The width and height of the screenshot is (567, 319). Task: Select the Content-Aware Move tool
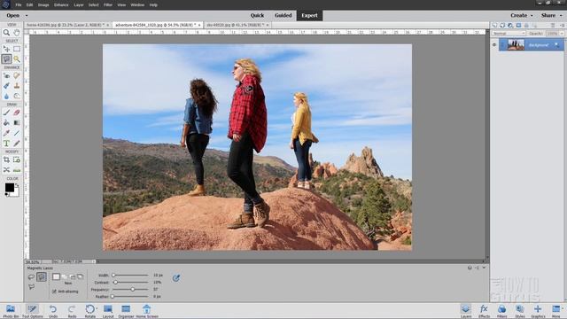pyautogui.click(x=6, y=169)
